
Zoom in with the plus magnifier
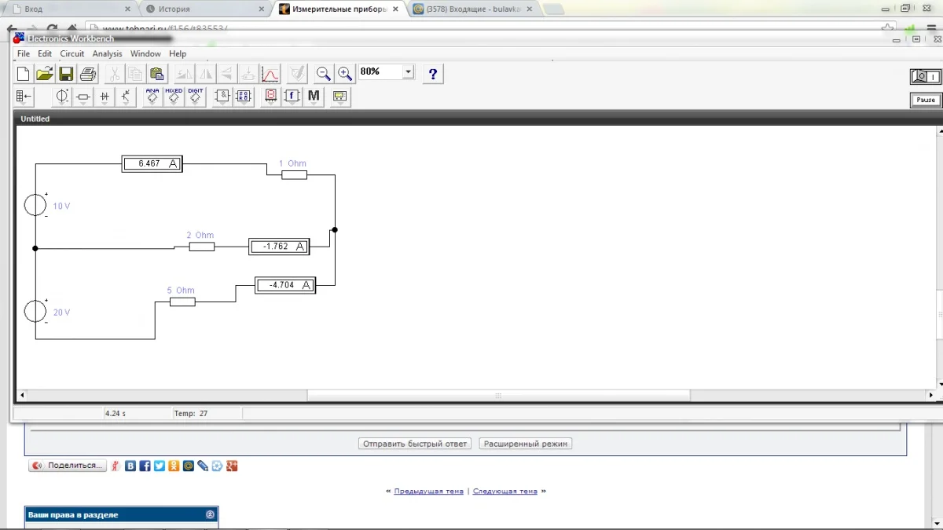345,74
